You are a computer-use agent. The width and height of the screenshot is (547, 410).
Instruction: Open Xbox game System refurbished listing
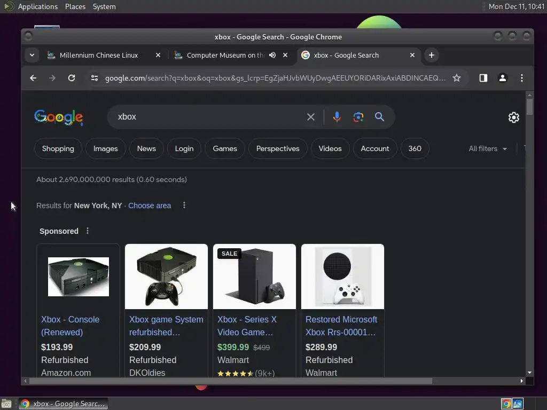[166, 326]
